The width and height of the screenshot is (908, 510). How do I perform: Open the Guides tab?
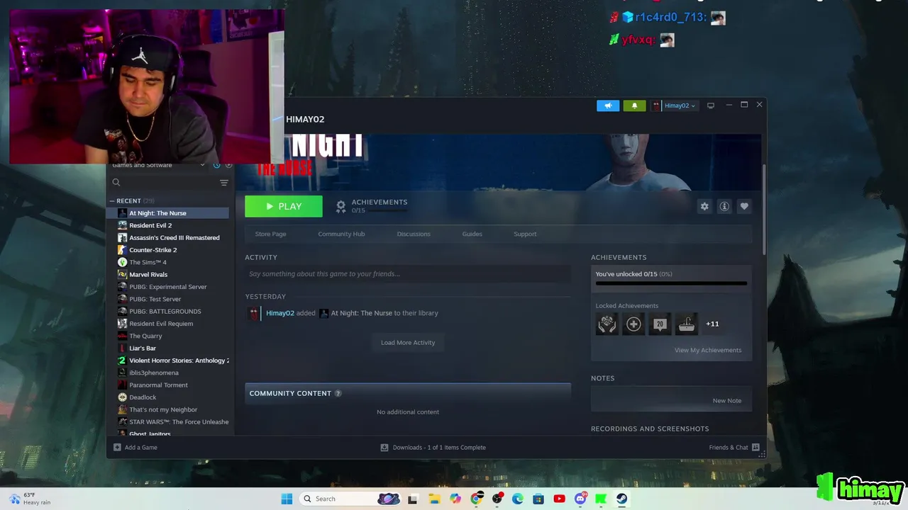[x=472, y=234]
